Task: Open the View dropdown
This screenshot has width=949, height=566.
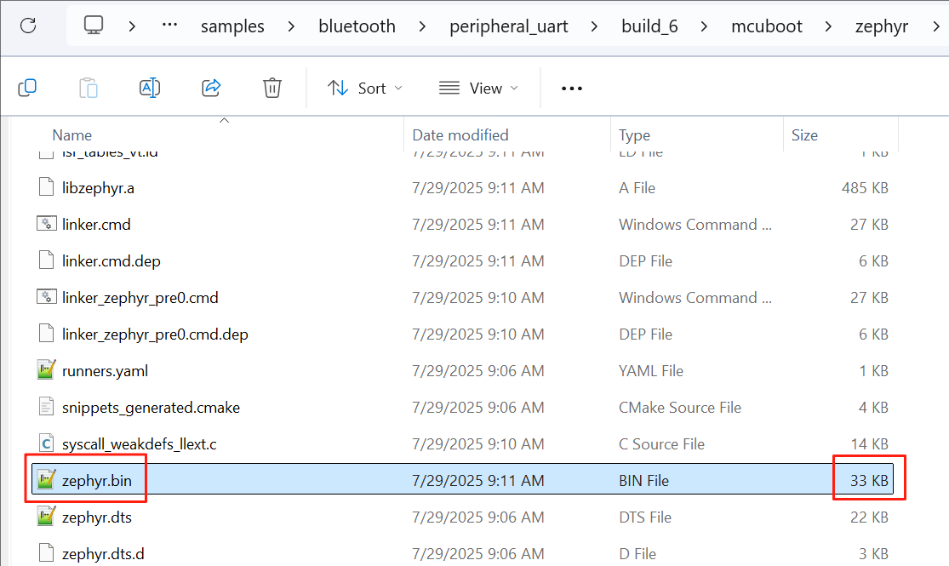Action: pyautogui.click(x=478, y=89)
